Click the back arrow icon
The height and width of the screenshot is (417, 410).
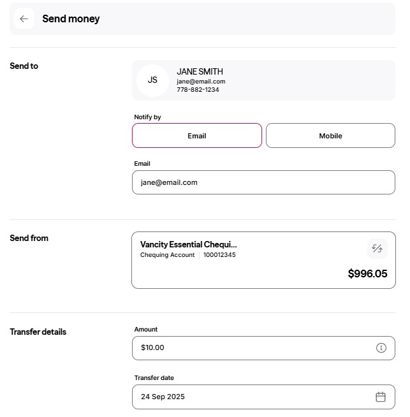pos(24,19)
